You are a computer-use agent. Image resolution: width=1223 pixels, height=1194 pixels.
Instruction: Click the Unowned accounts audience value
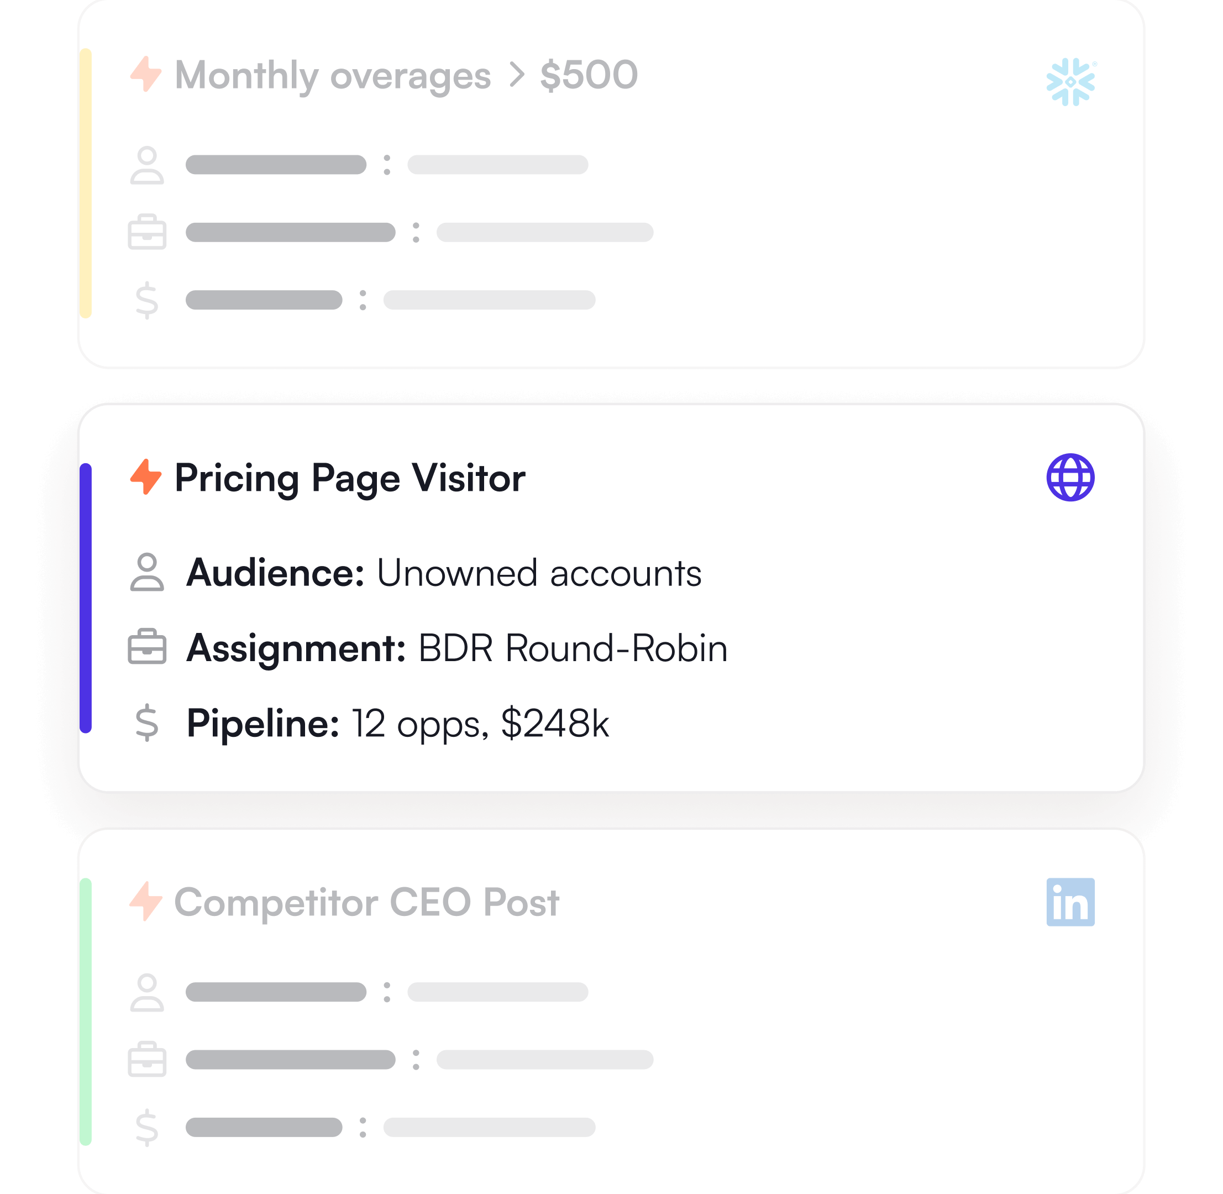click(x=539, y=573)
